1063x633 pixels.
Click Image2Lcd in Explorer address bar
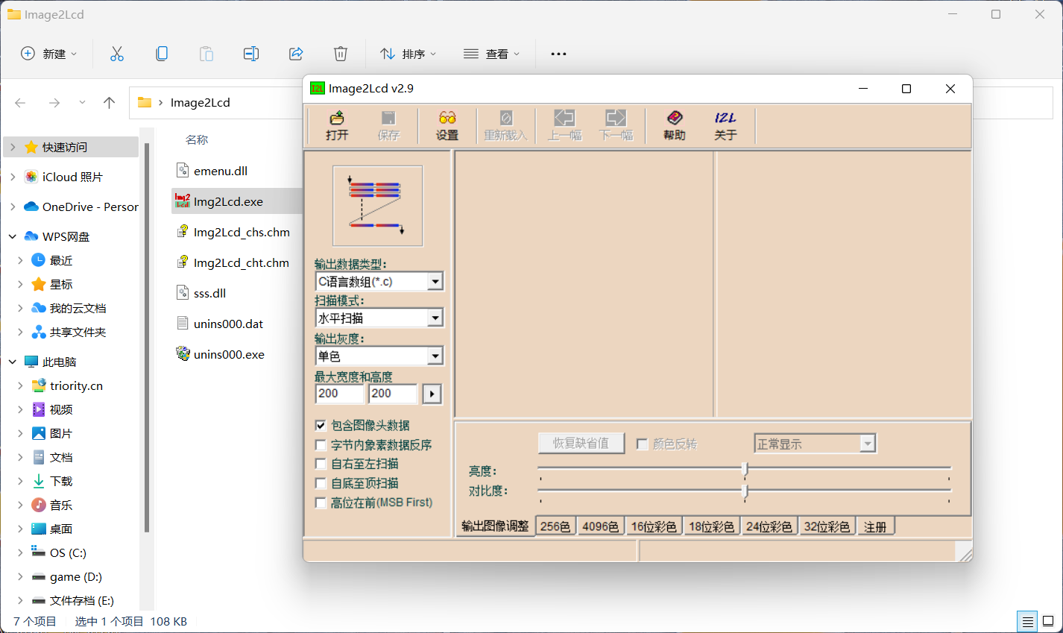[x=200, y=103]
